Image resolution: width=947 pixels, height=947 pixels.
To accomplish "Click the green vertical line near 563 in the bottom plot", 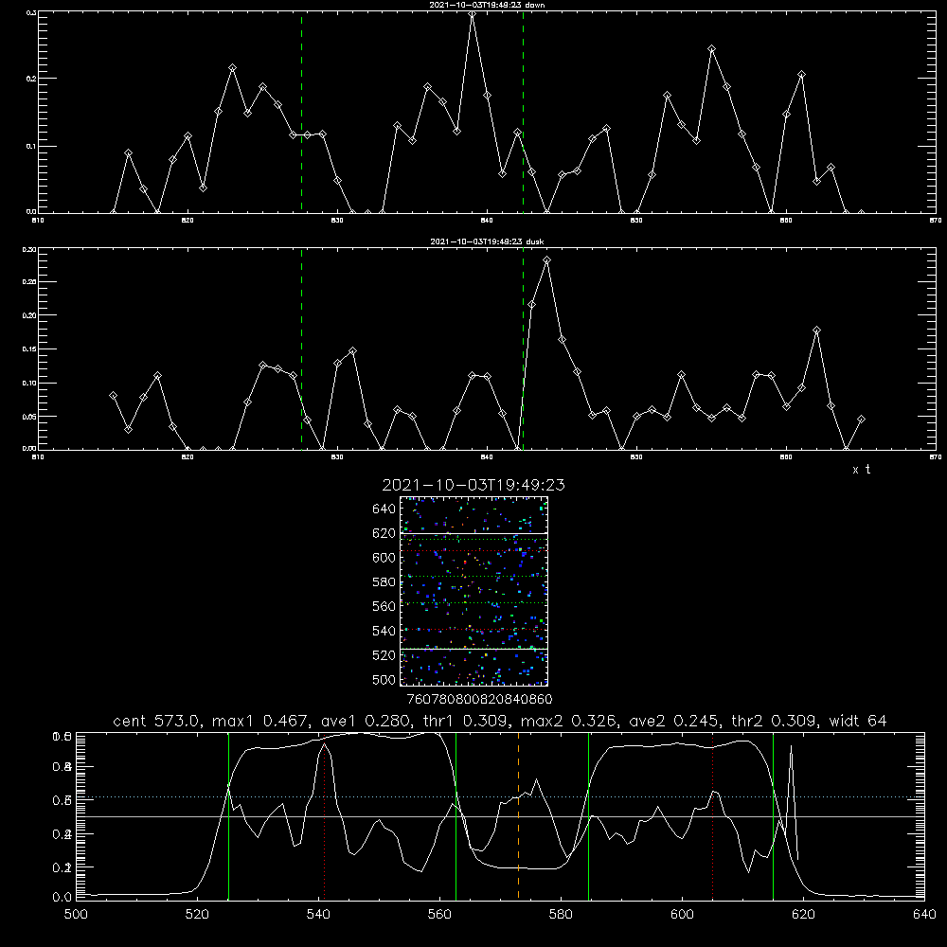I will (456, 815).
